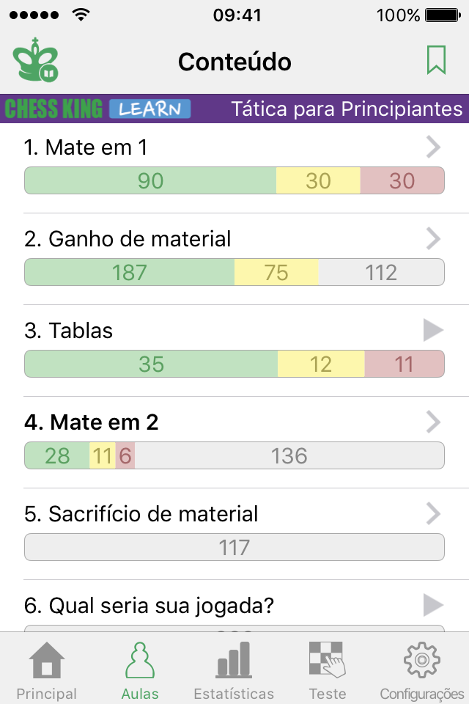Open Estatísticas bar chart tab
Screen dimensions: 469x704
point(234,670)
